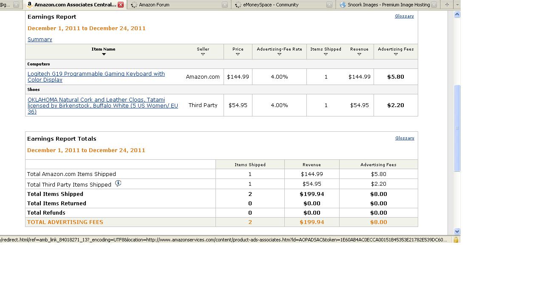Sort by the Item Name column arrow
The height and width of the screenshot is (306, 544).
[104, 54]
